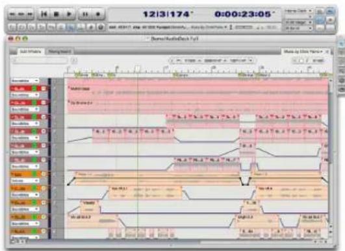345x251 pixels.
Task: Toggle the green button on the third red track
Action: pyautogui.click(x=34, y=117)
